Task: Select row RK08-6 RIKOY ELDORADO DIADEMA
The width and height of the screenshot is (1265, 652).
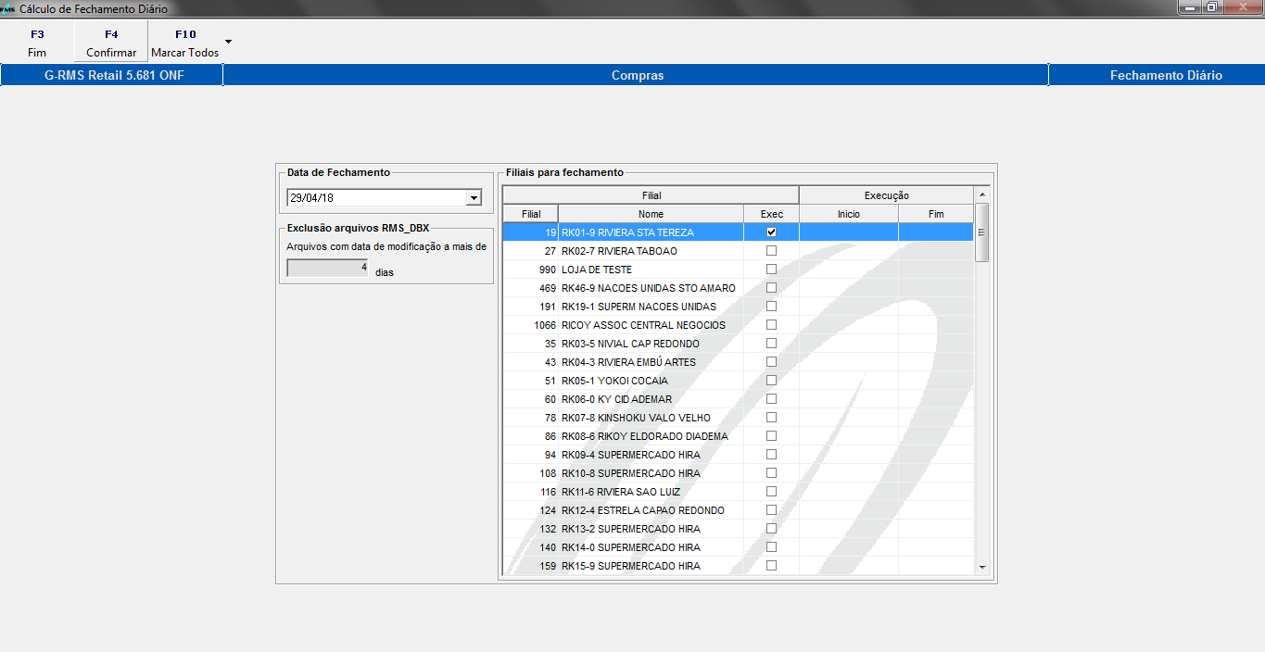Action: point(738,436)
